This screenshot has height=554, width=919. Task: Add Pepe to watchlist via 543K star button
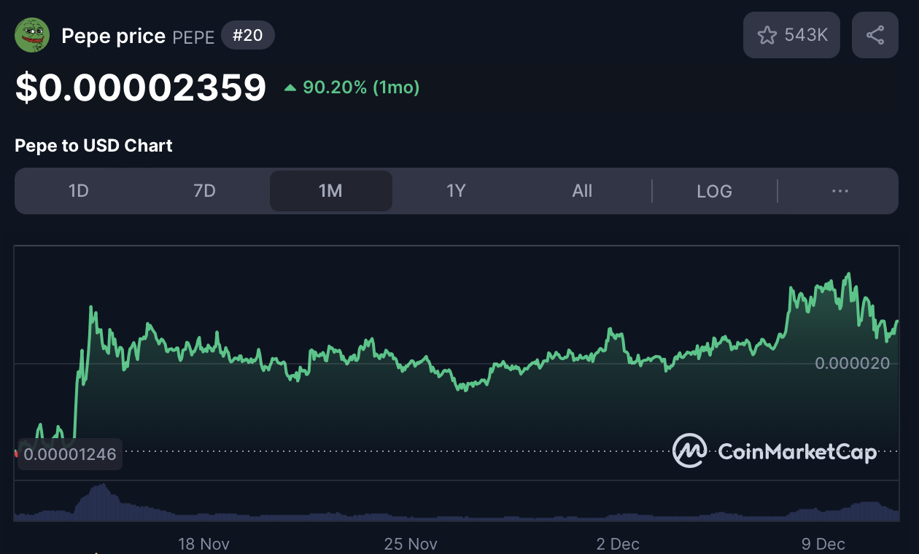coord(792,35)
